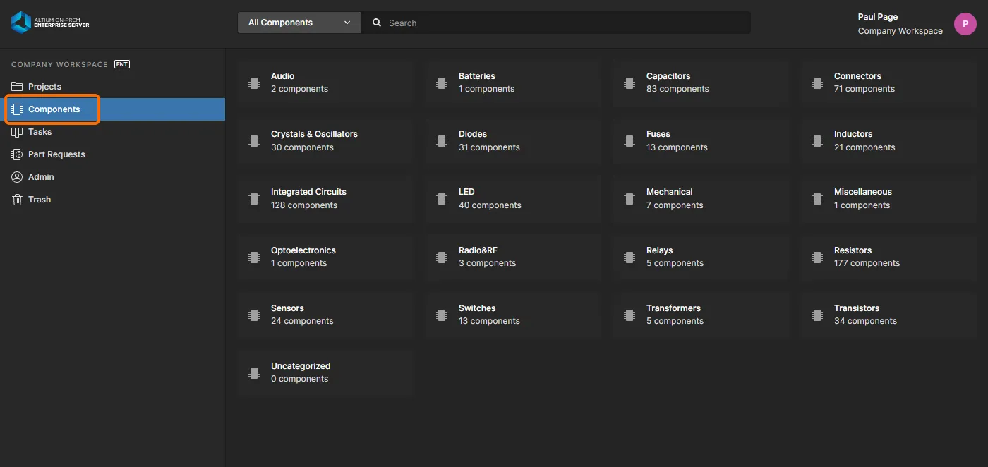
Task: Click the chip icon for Connectors
Action: point(817,83)
